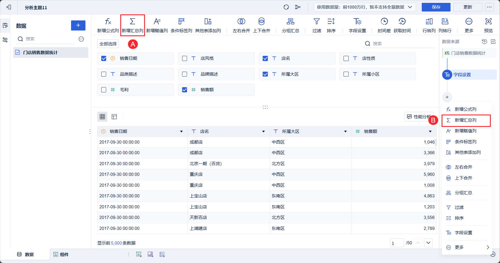Check 品类描述 field checkbox

point(104,74)
